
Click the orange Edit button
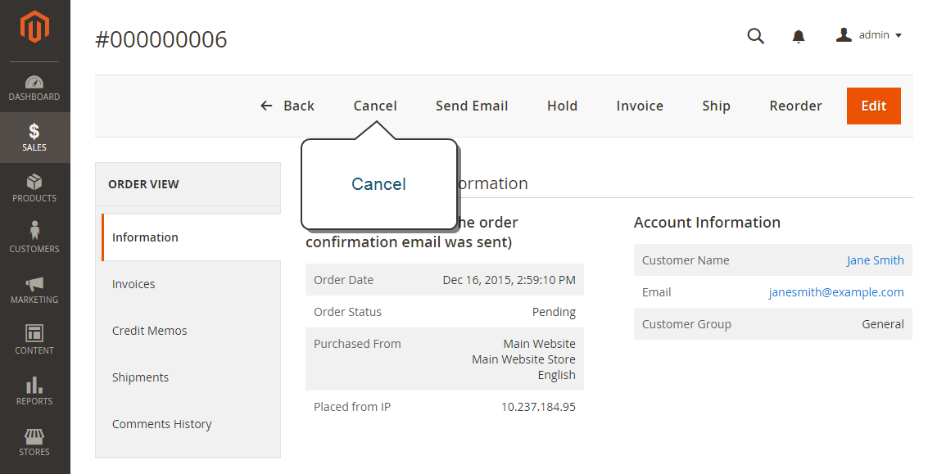pos(874,106)
